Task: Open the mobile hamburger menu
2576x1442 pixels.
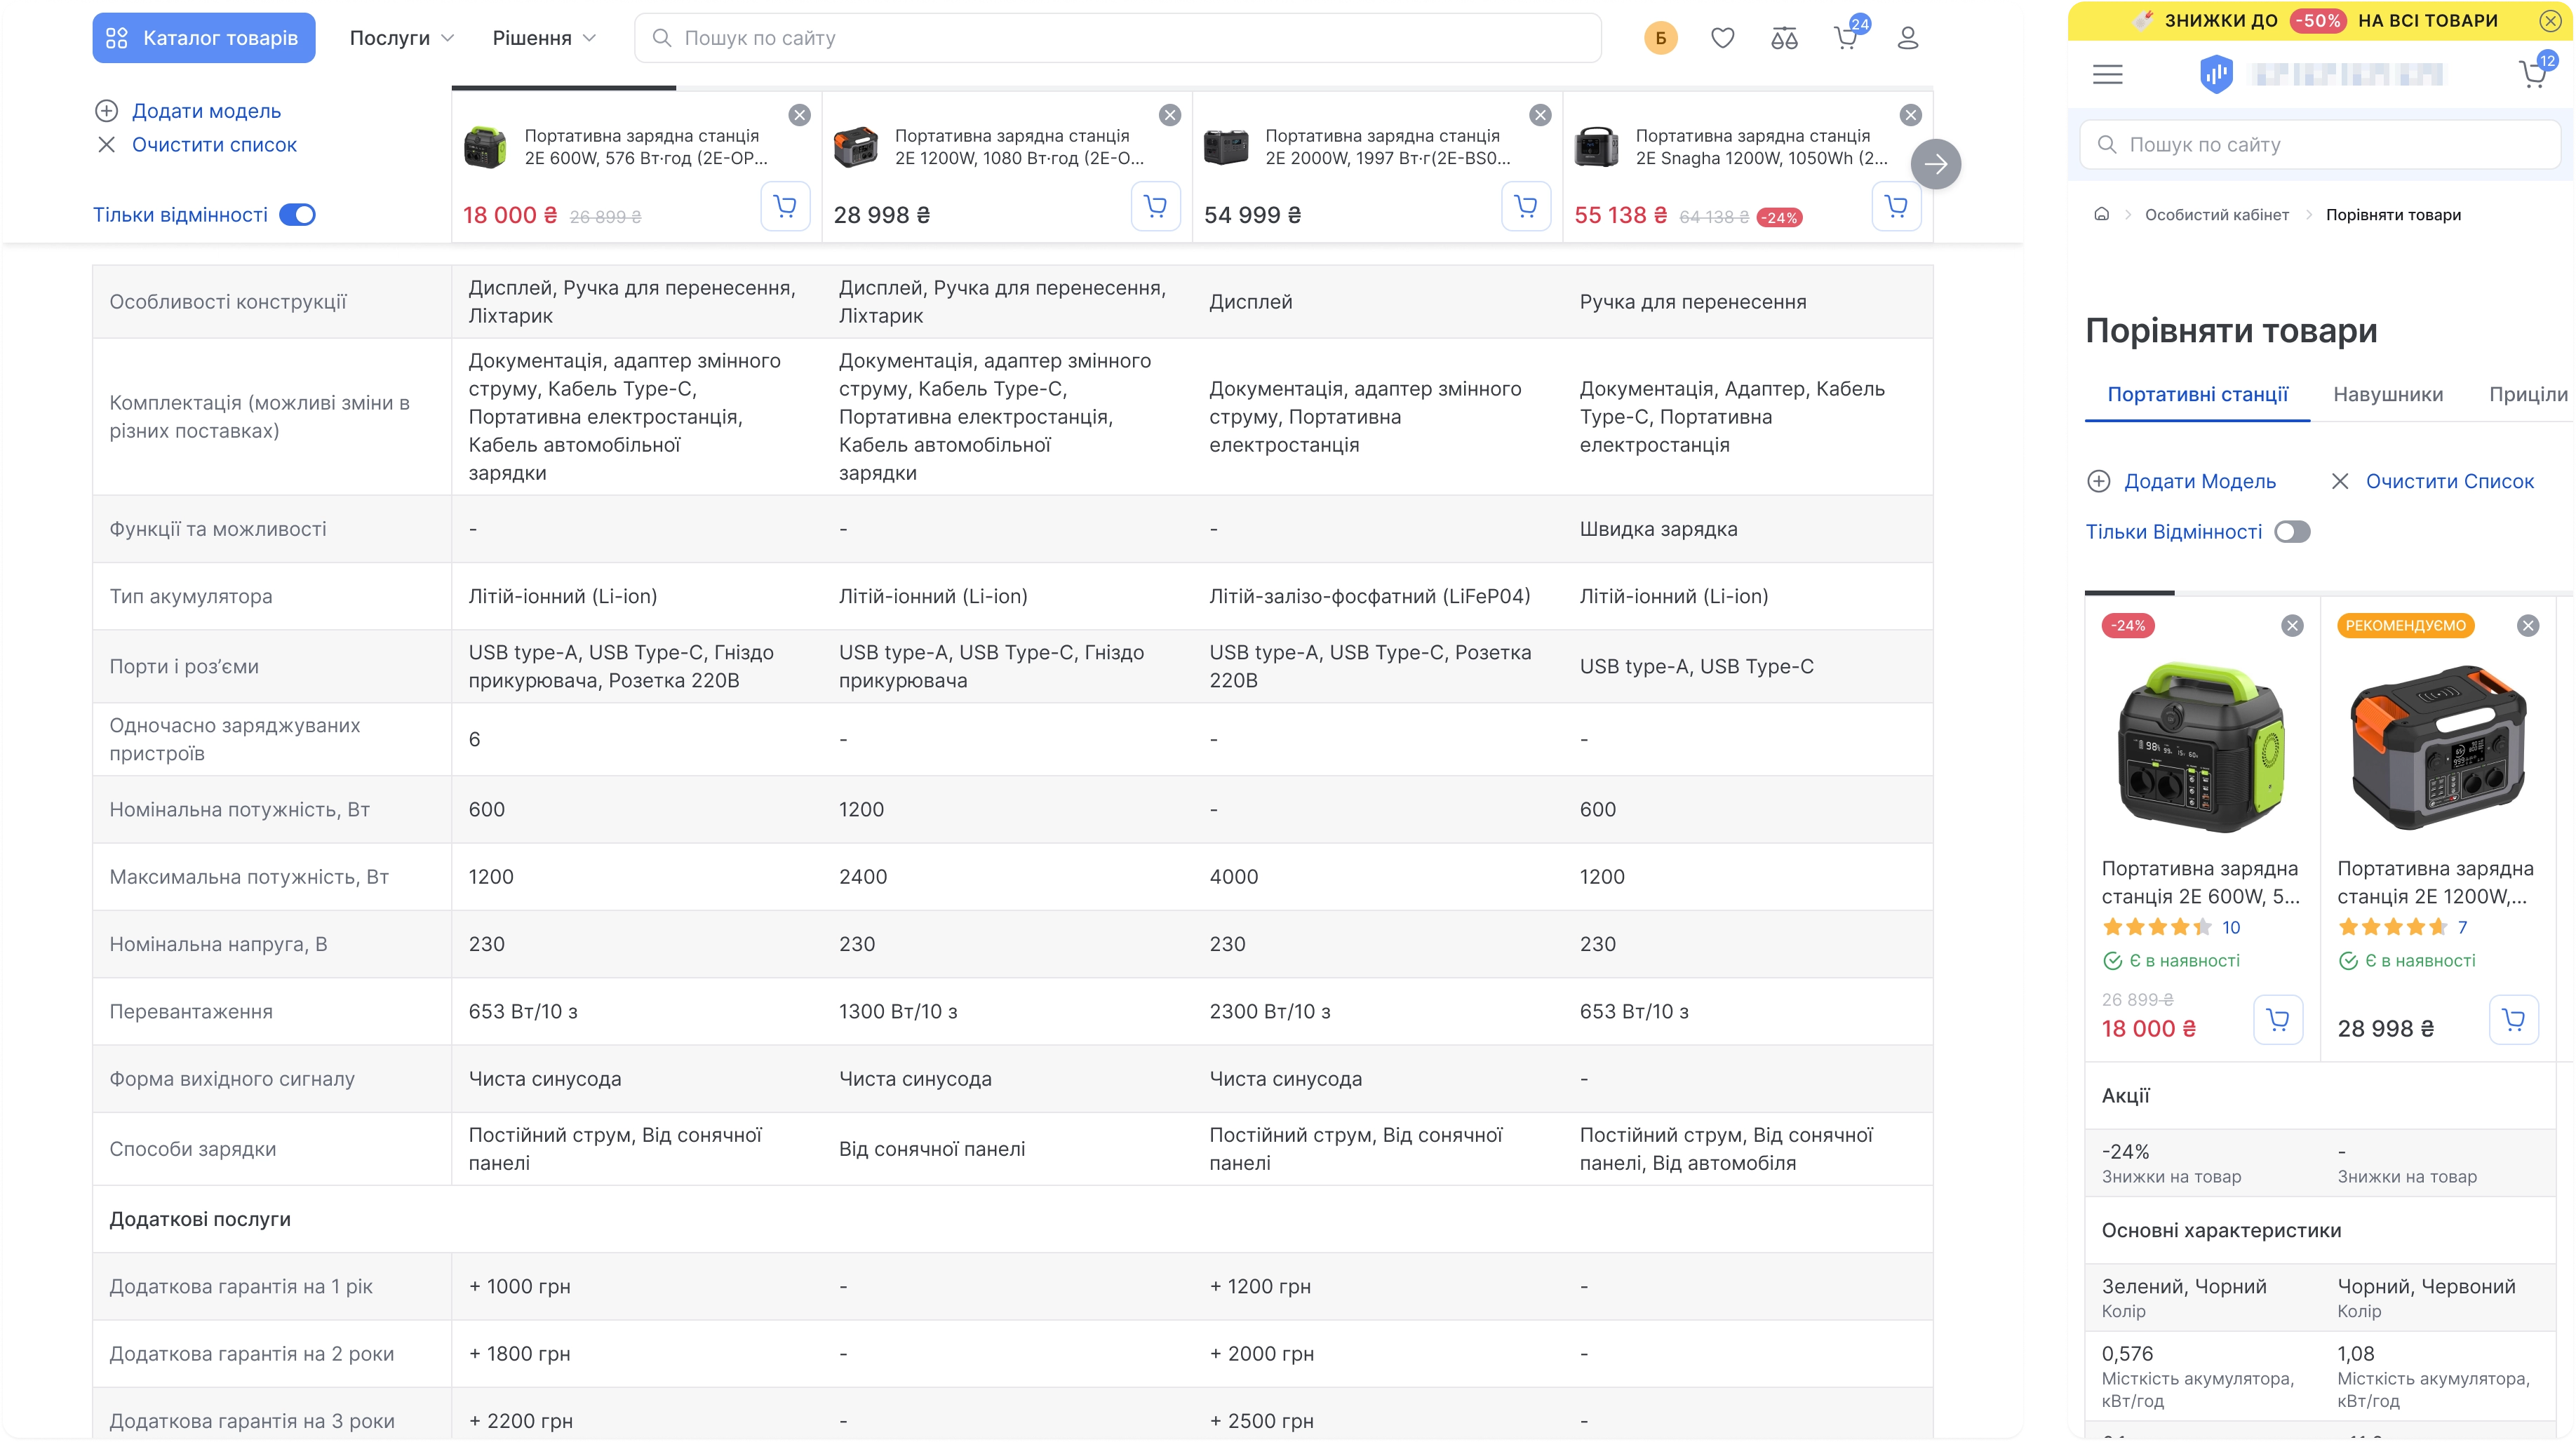Action: 2107,74
